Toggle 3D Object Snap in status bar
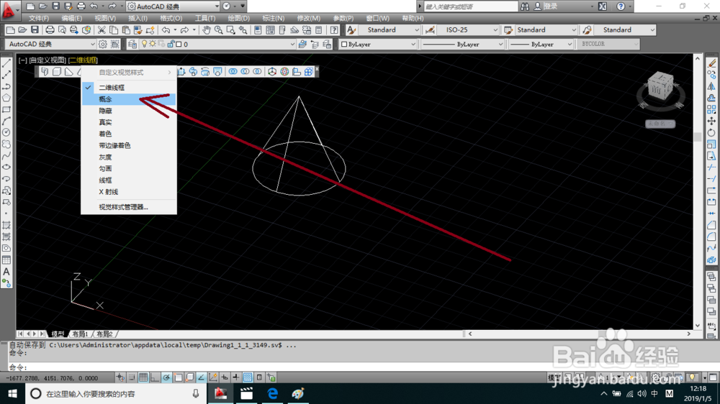Screen dimensions: 720x404 point(189,377)
